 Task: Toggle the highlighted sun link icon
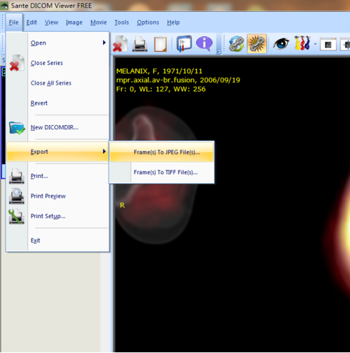pos(257,44)
